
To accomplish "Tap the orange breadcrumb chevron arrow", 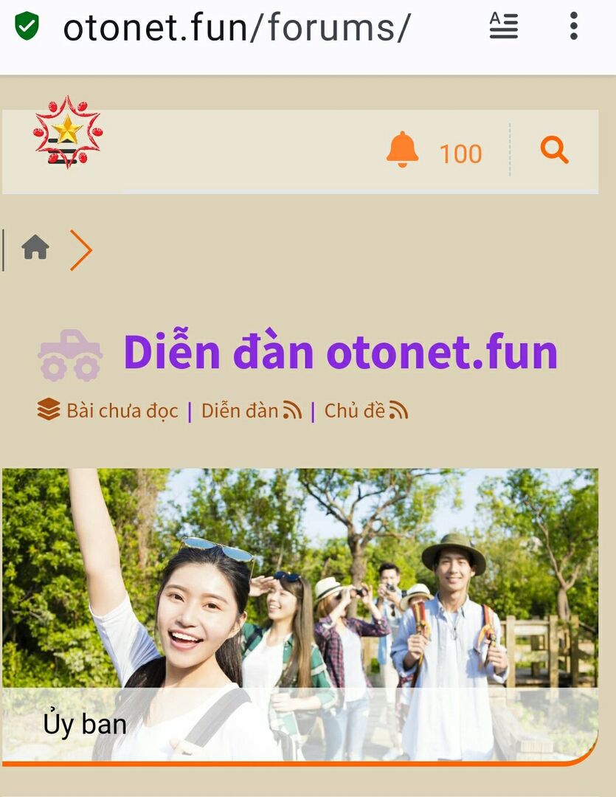I will (x=81, y=249).
